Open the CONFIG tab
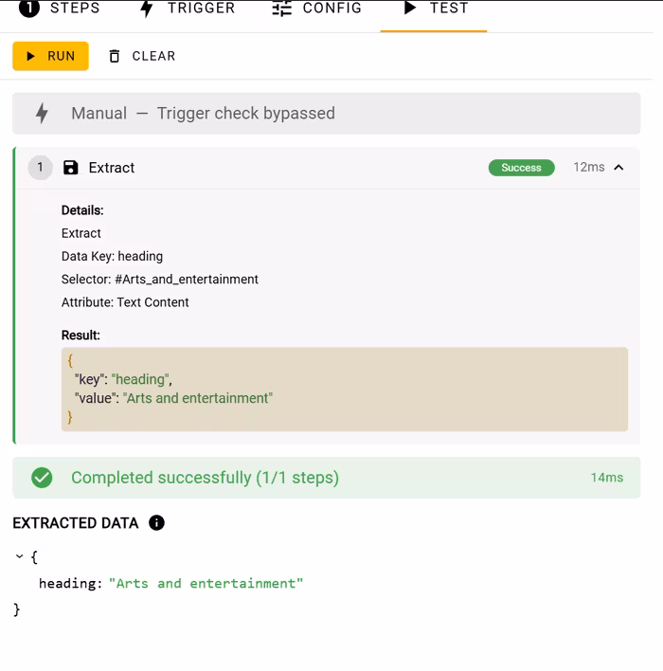663x671 pixels. 317,9
